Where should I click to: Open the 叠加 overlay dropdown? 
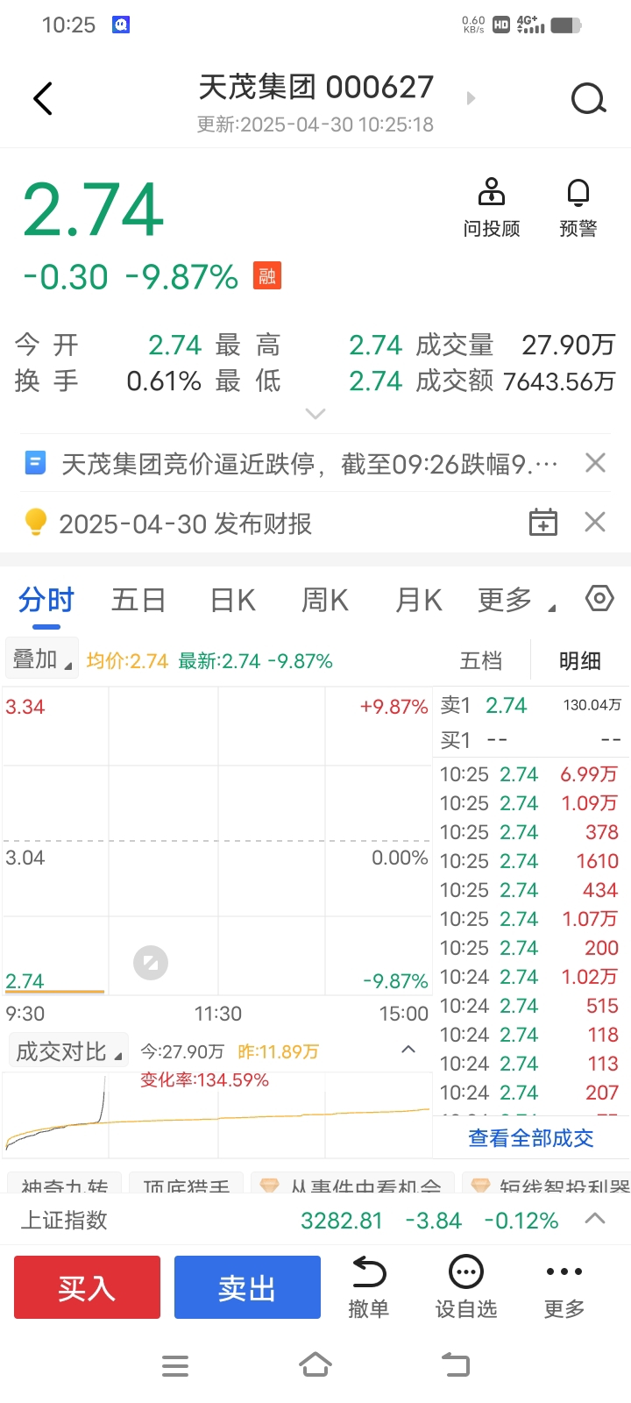tap(42, 659)
